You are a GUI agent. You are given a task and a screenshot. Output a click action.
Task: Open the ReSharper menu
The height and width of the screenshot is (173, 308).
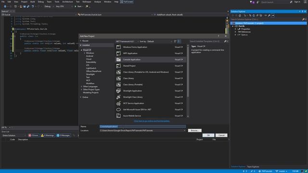[x=87, y=2]
